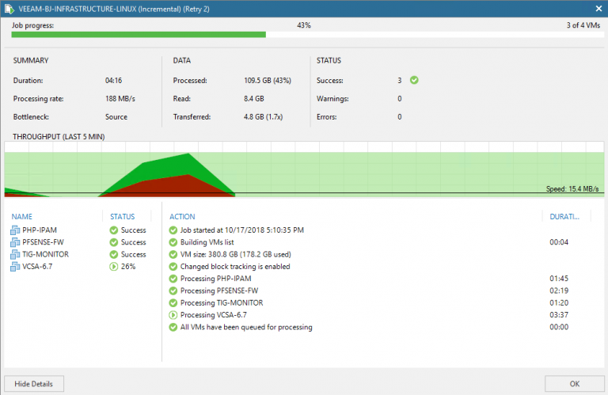
Task: Click the PHP-IPAM 'Success' status text
Action: pos(133,230)
